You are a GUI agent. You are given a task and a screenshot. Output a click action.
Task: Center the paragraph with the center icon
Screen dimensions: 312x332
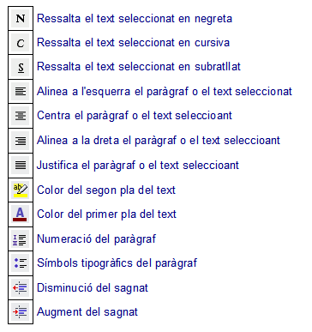point(21,116)
